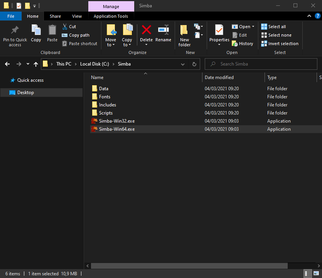
Task: Click the New folder icon
Action: pos(184,30)
